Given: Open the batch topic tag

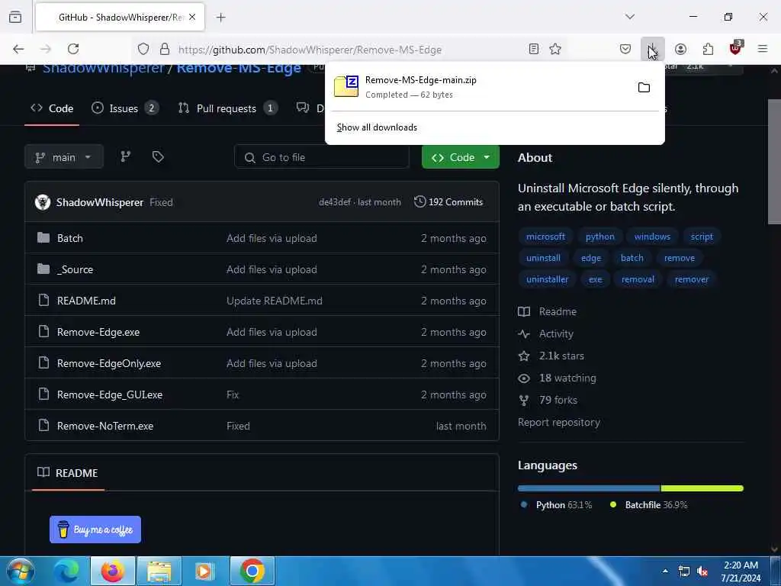Looking at the screenshot, I should 632,258.
